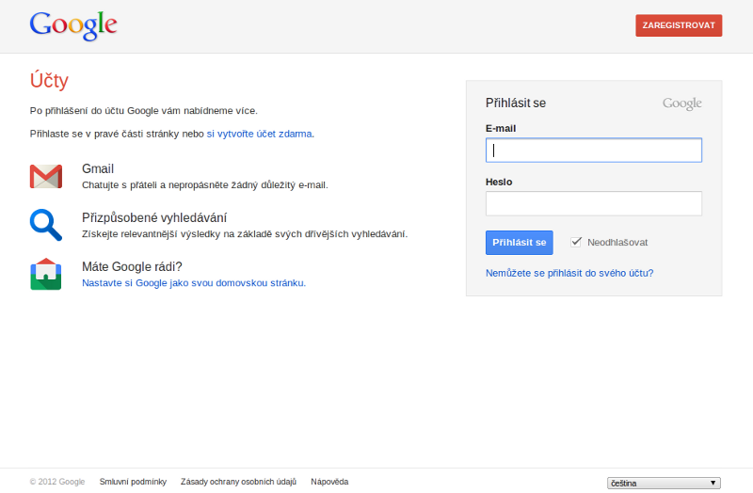
Task: Open Nápověda footer link
Action: 329,482
